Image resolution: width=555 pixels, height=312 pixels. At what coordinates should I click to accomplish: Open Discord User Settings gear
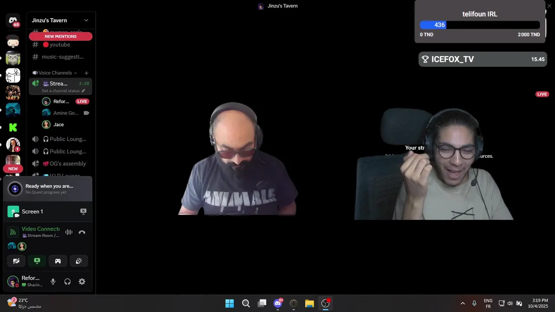point(82,282)
